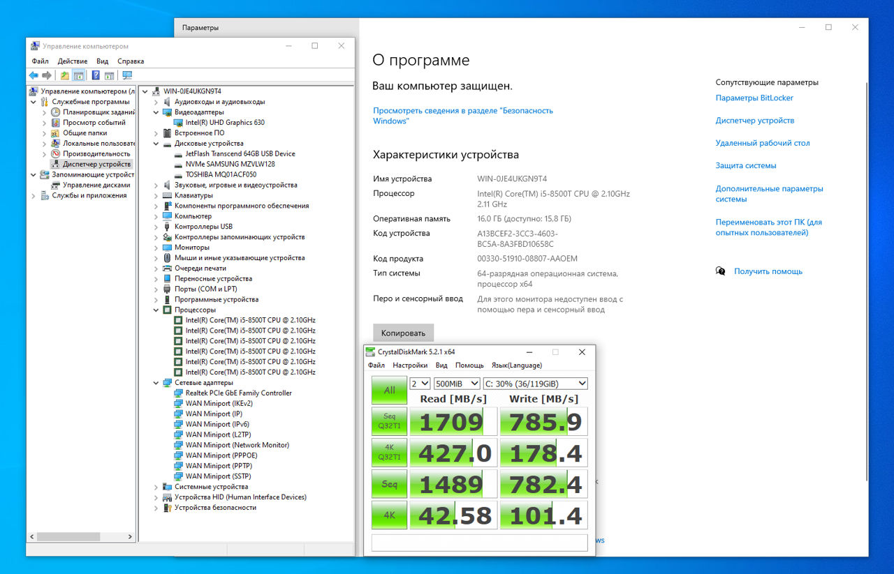Expand Службы и приложения in left tree

coord(34,195)
